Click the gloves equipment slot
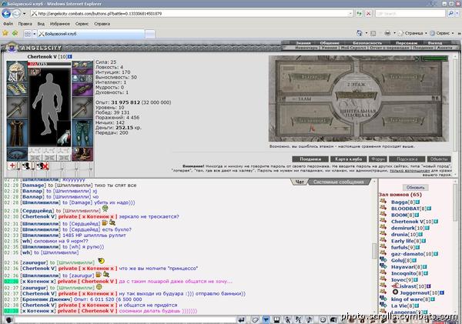Image resolution: width=462 pixels, height=324 pixels. [x=17, y=89]
